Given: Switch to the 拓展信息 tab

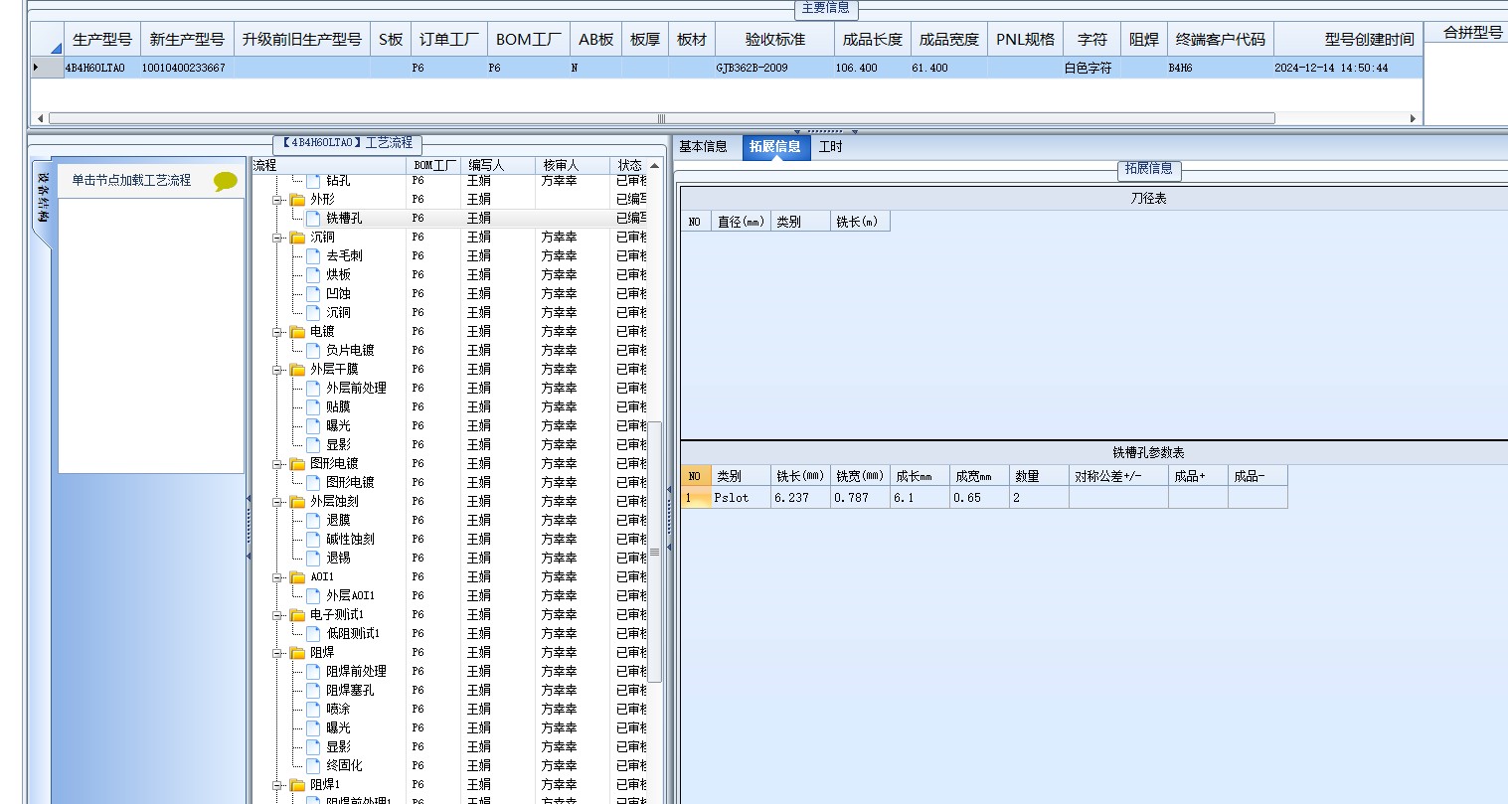Looking at the screenshot, I should [774, 146].
